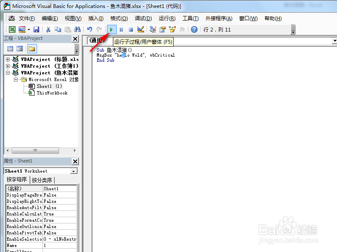Toggle Folders view in project panel

tap(32, 49)
